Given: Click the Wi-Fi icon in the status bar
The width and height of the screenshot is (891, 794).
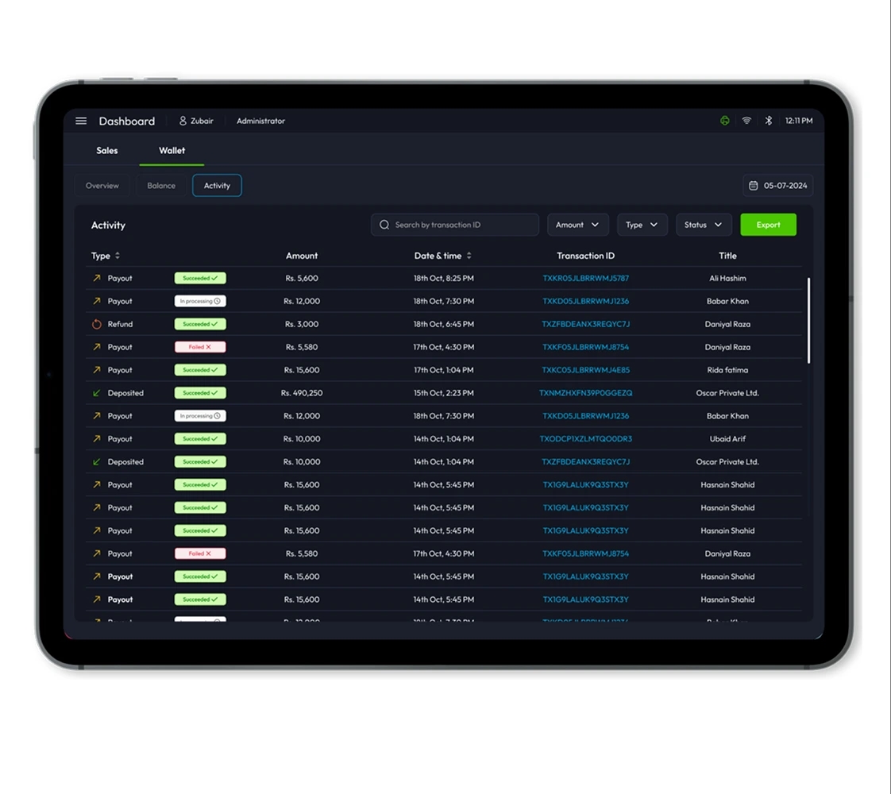Looking at the screenshot, I should tap(746, 120).
